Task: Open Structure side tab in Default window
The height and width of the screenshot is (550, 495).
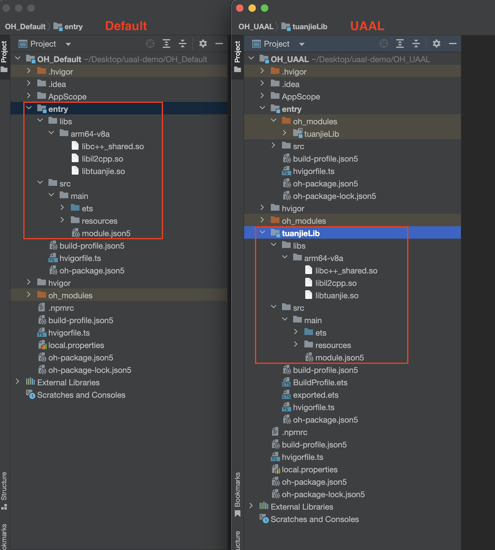Action: (x=4, y=490)
